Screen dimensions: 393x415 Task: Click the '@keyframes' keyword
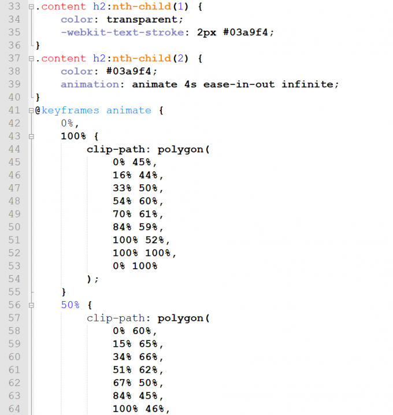coord(67,110)
